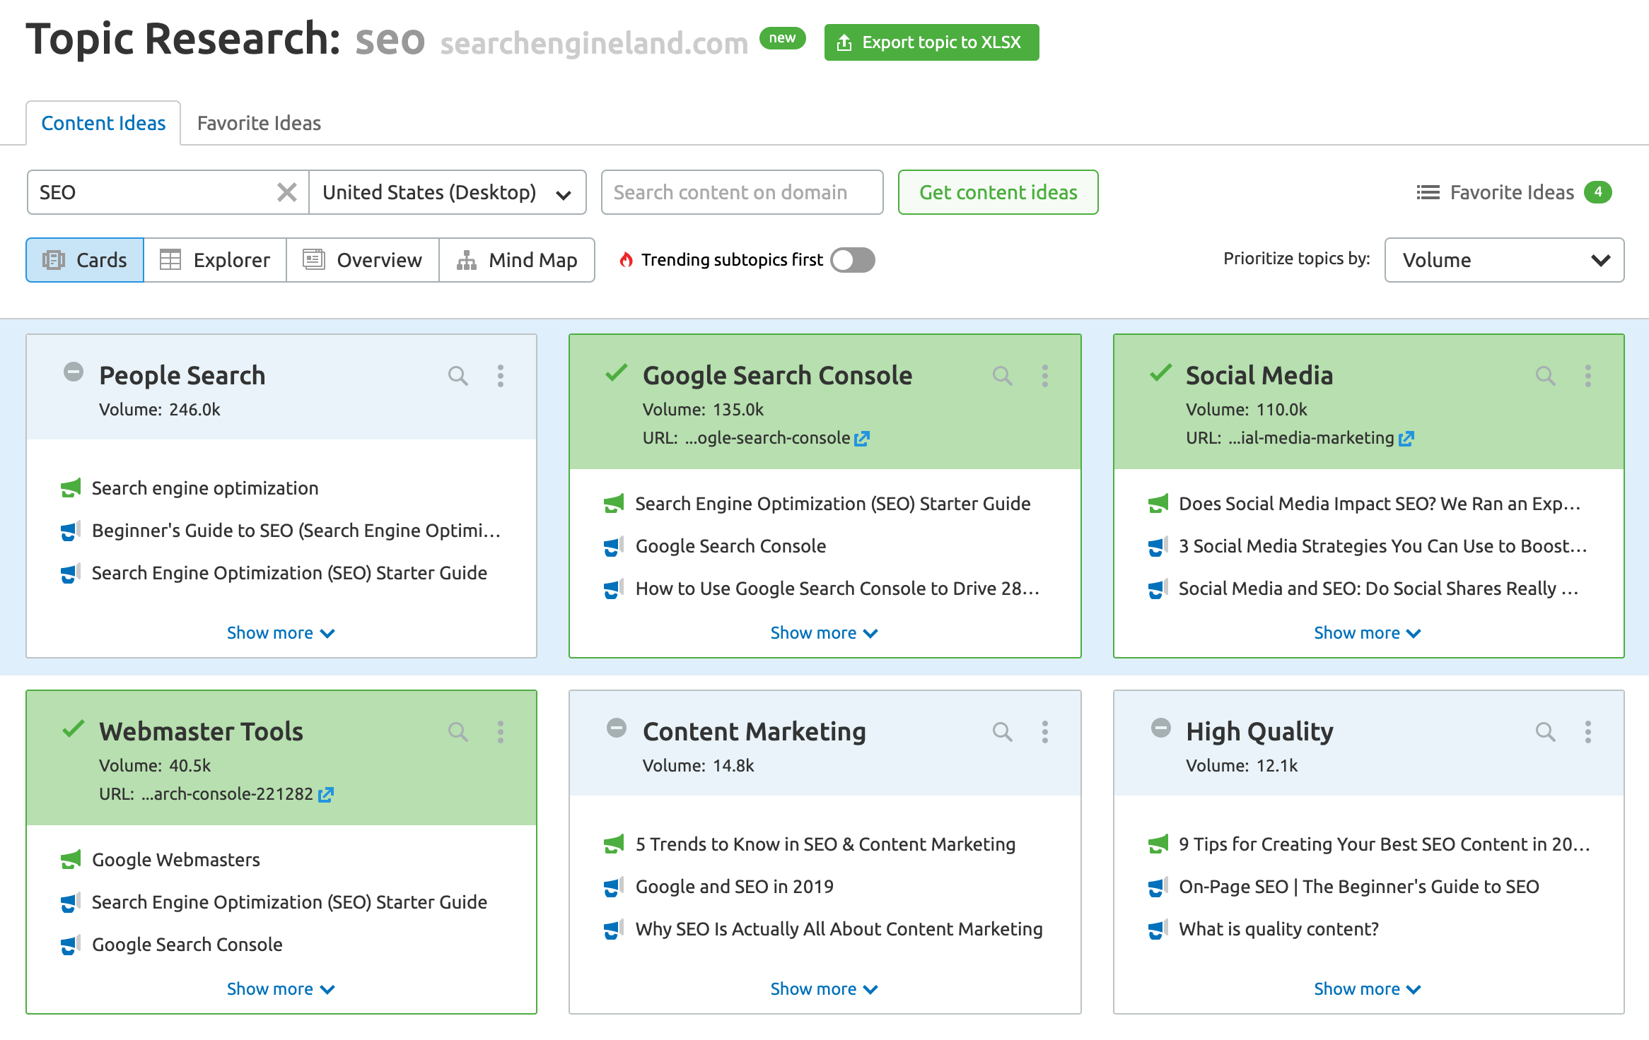Uncheck the Webmaster Tools card checkmark
This screenshot has height=1040, width=1649.
click(73, 731)
